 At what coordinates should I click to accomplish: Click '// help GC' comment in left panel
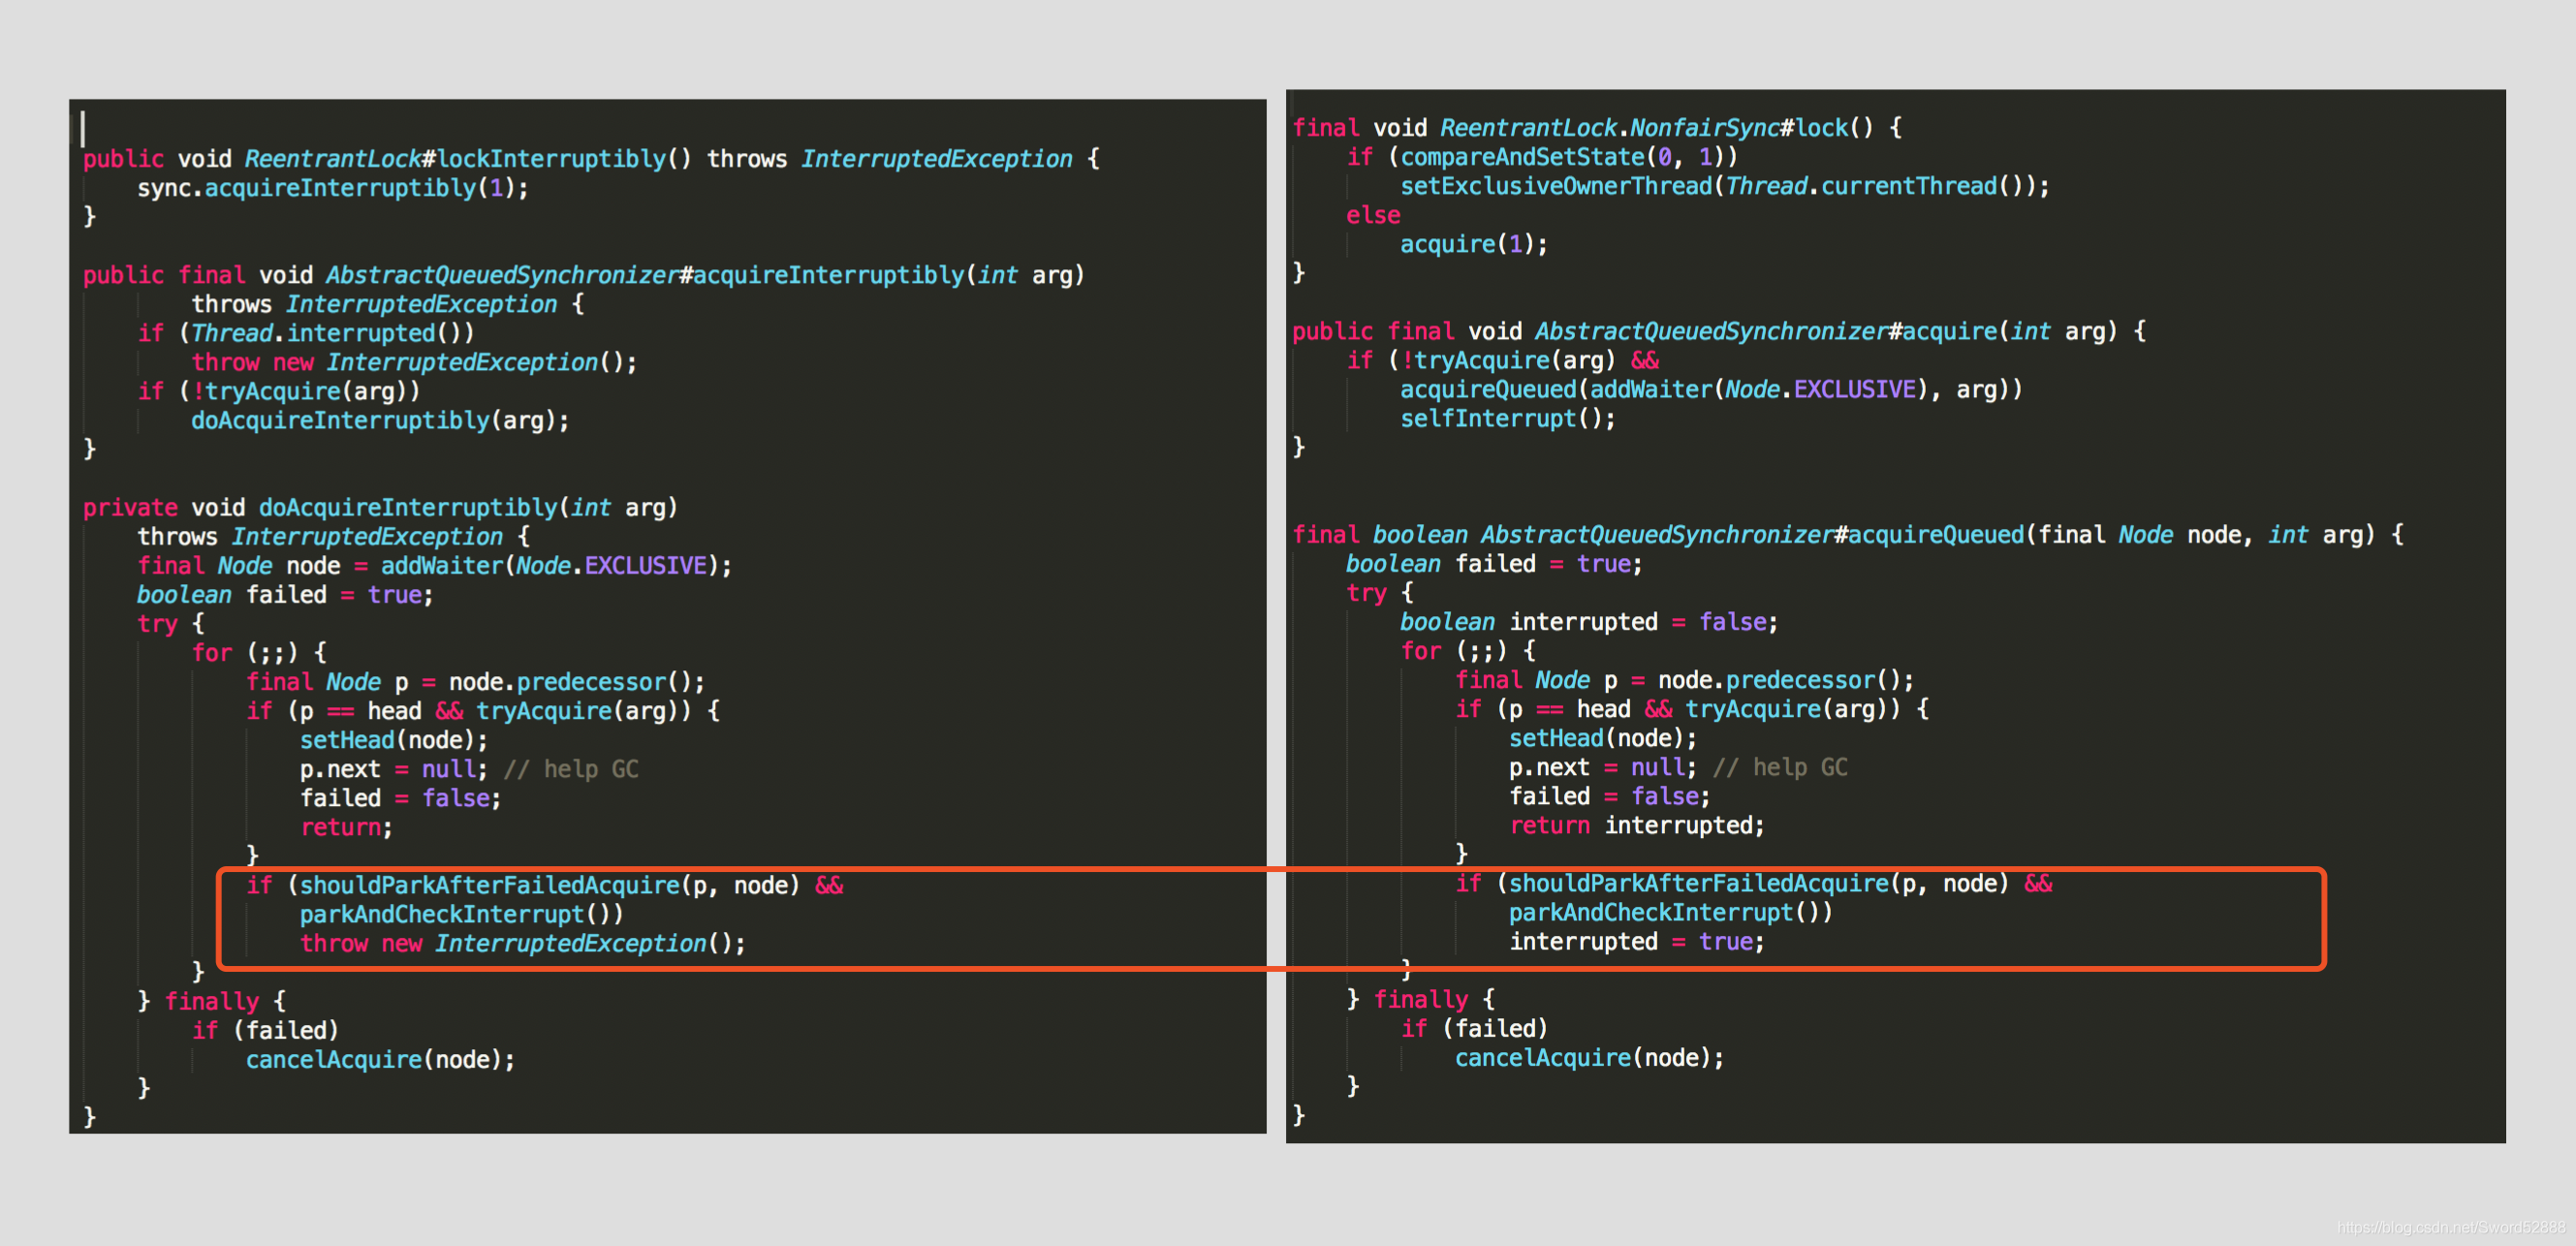point(571,769)
